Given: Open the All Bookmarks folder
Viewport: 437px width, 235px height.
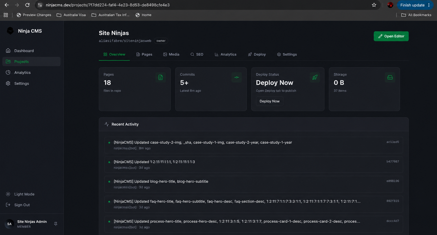Looking at the screenshot, I should point(416,15).
